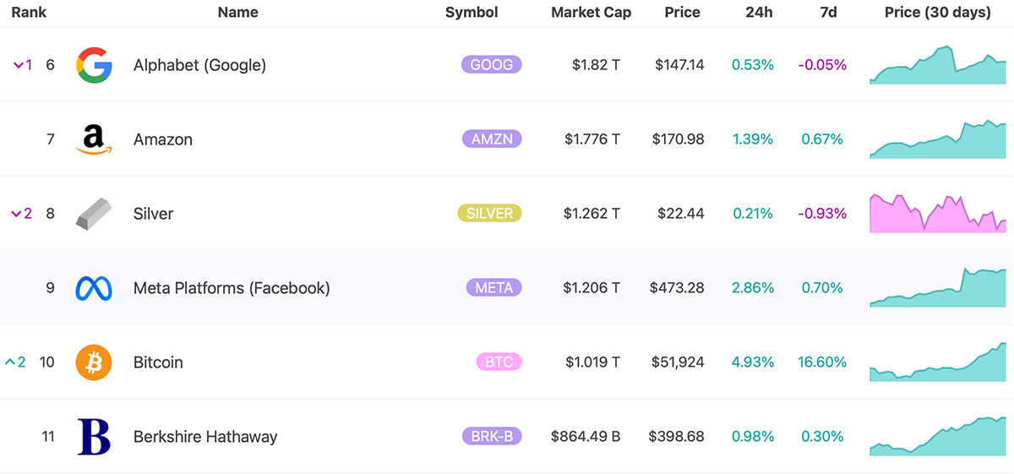Image resolution: width=1014 pixels, height=474 pixels.
Task: Click the $1.262 T market cap value
Action: [x=592, y=214]
